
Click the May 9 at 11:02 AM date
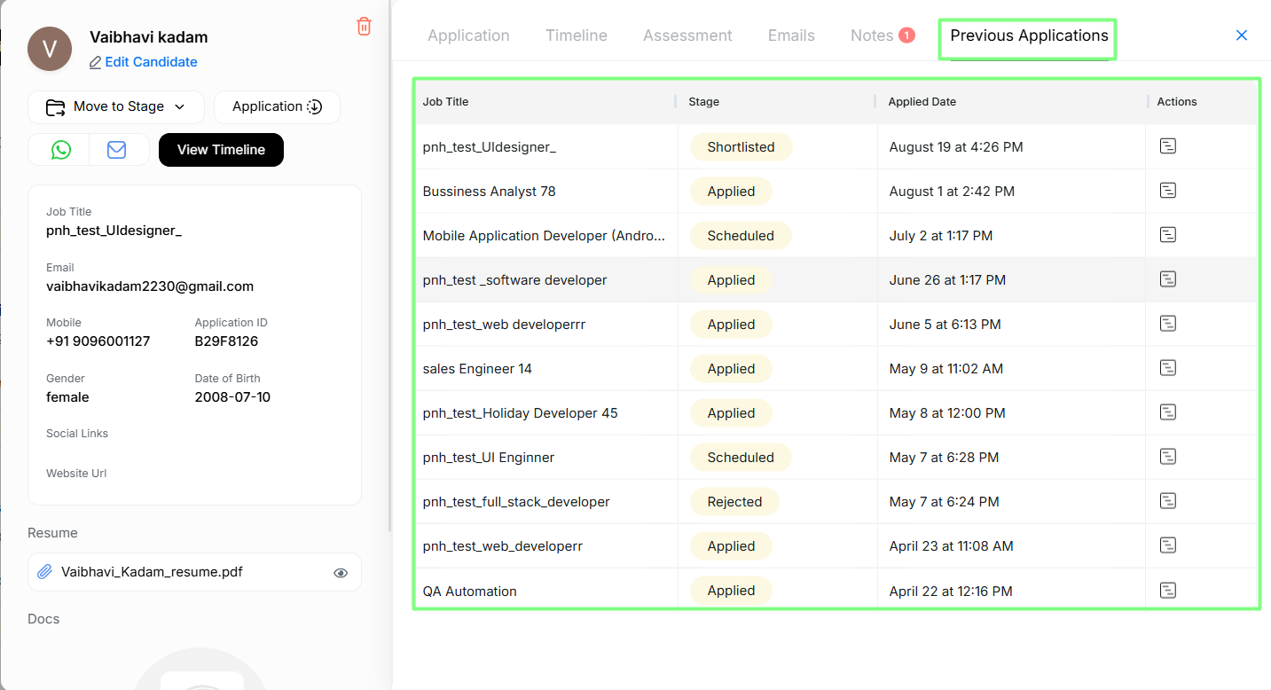coord(946,369)
